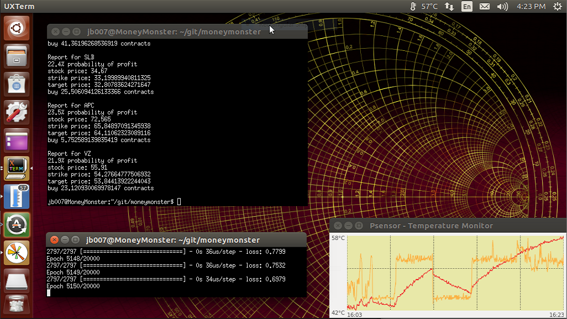The image size is (567, 319).
Task: Click the 4:23 PM clock
Action: (x=531, y=7)
